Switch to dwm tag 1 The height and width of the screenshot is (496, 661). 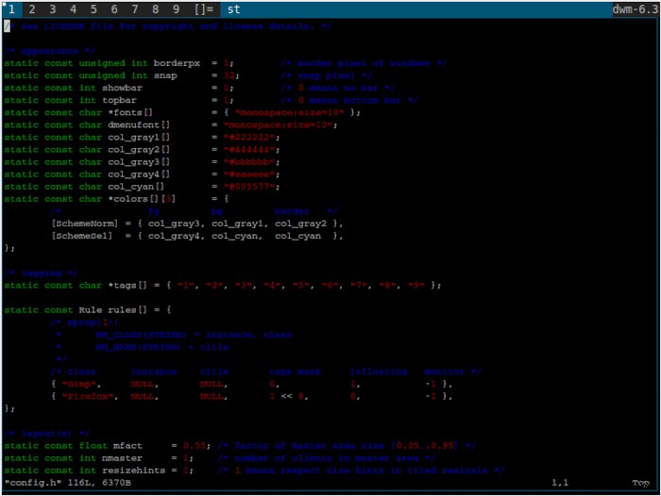click(11, 9)
